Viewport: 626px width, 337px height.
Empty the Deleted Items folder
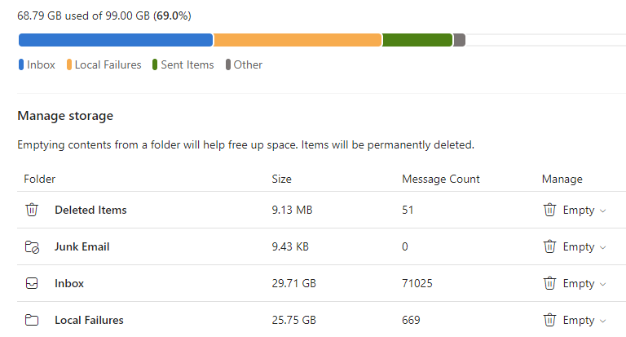click(579, 210)
